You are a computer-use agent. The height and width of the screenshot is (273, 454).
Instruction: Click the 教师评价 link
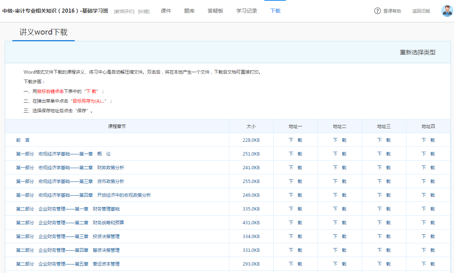coord(124,11)
